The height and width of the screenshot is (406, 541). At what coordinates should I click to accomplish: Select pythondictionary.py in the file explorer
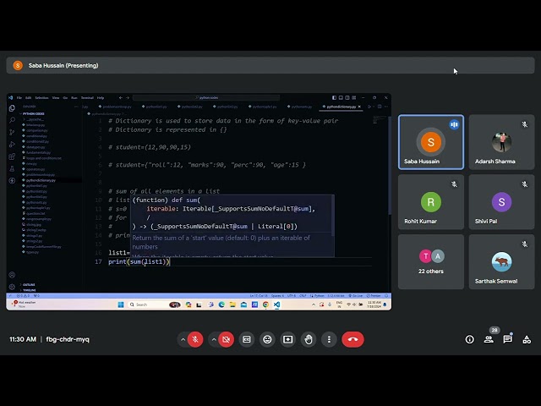[41, 180]
